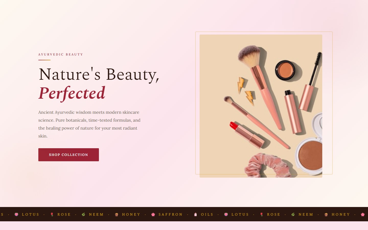
Task: Click the lightning bolt earrings in the photo
Action: click(246, 91)
